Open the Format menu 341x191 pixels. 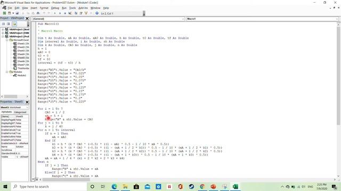(44, 8)
